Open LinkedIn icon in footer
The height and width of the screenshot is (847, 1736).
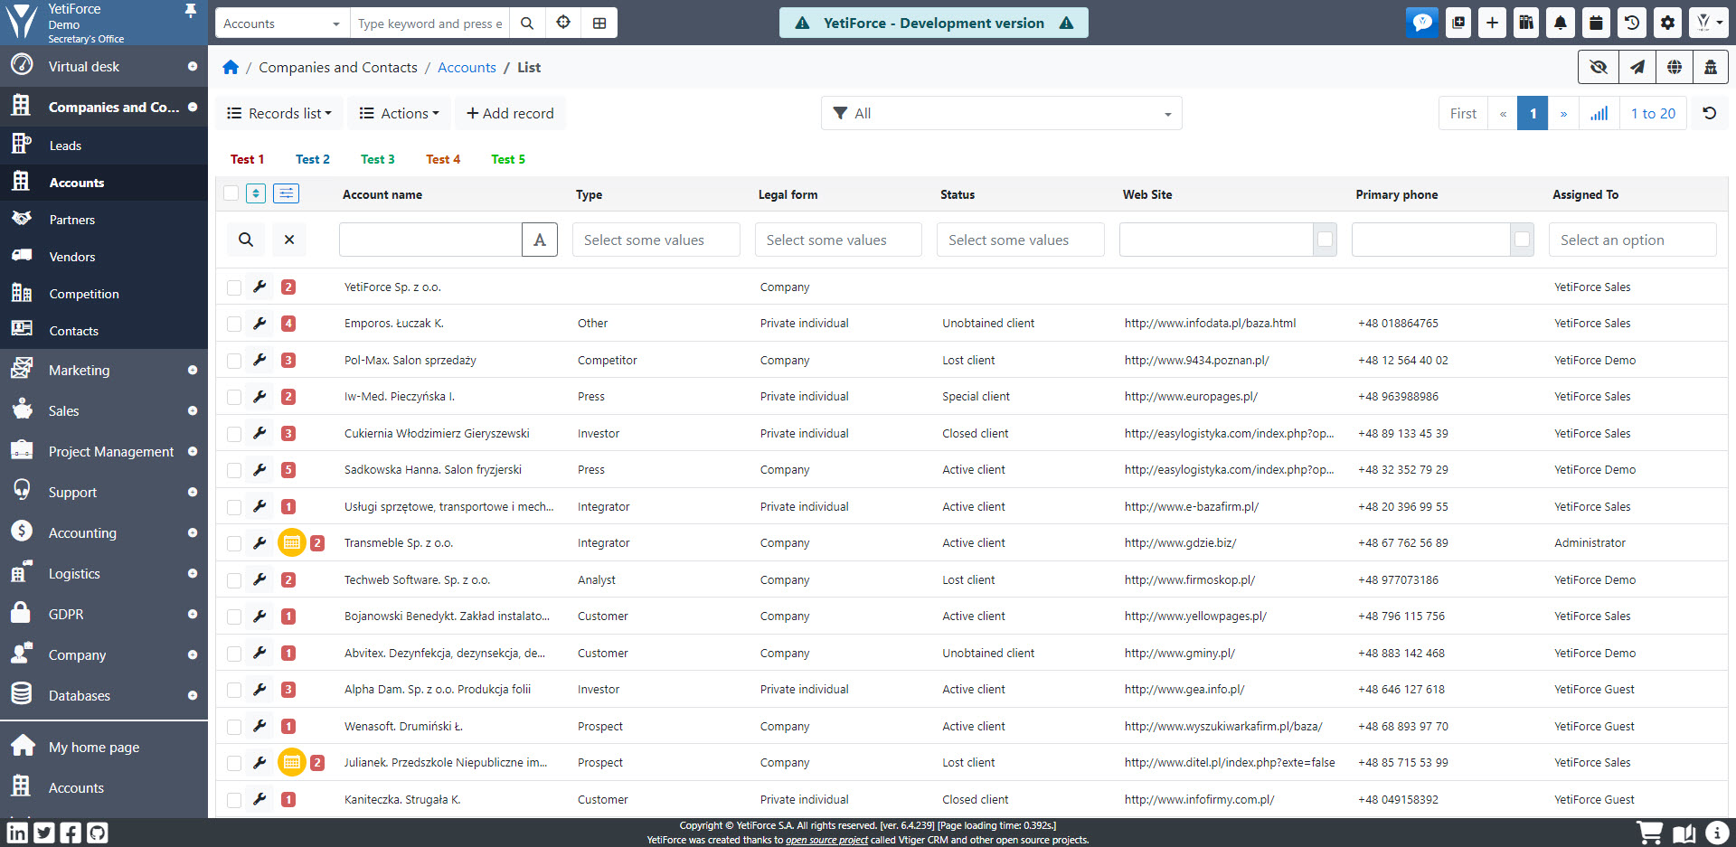pos(18,833)
